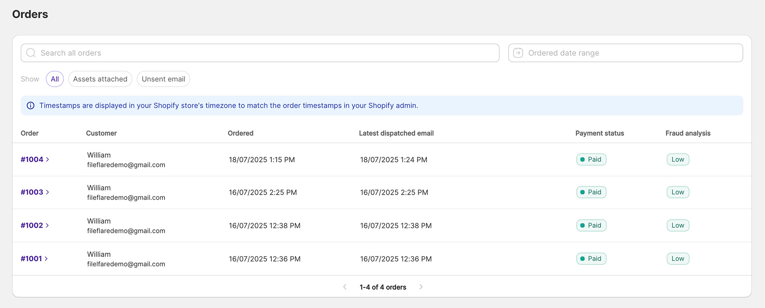This screenshot has width=765, height=308.
Task: Open order #1002 link
Action: [x=32, y=226]
